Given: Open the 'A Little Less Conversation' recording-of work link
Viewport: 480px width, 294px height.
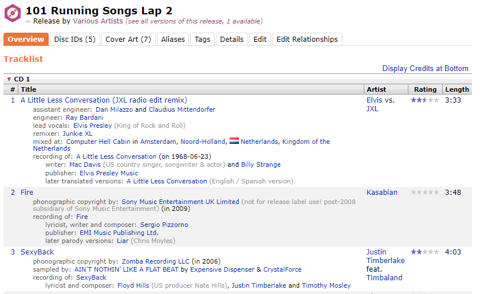Looking at the screenshot, I should coord(116,156).
